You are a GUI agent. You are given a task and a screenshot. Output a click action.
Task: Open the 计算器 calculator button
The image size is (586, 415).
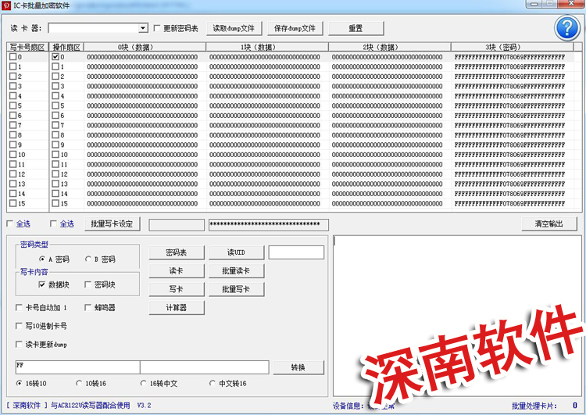(177, 308)
